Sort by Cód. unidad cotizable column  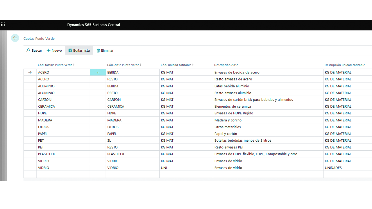tap(177, 65)
